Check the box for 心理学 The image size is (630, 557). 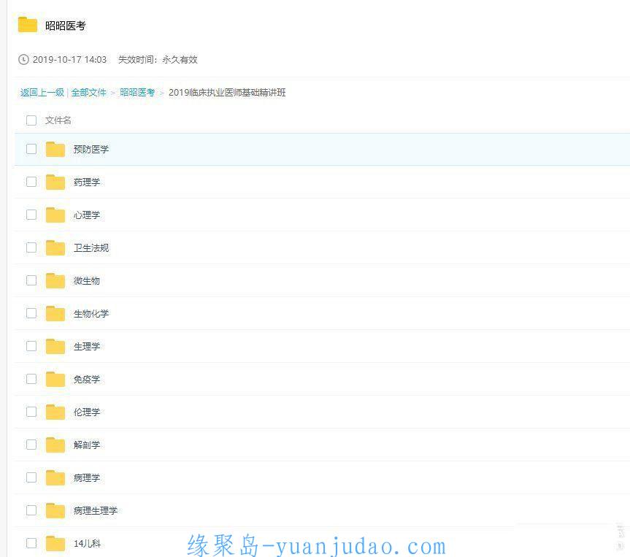click(x=31, y=215)
